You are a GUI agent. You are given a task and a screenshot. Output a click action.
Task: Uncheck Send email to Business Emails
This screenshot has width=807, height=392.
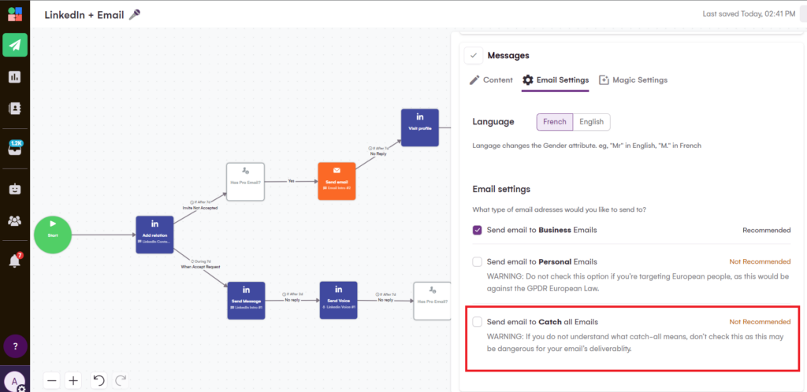click(x=477, y=230)
